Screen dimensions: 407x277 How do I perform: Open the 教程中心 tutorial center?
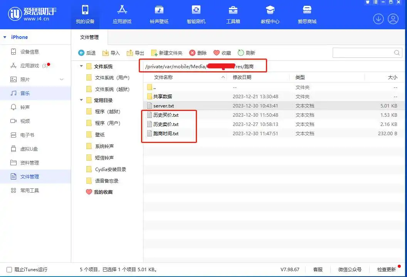click(270, 10)
